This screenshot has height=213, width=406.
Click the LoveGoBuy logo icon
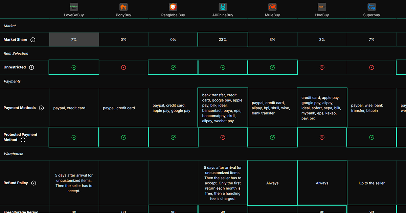point(74,7)
